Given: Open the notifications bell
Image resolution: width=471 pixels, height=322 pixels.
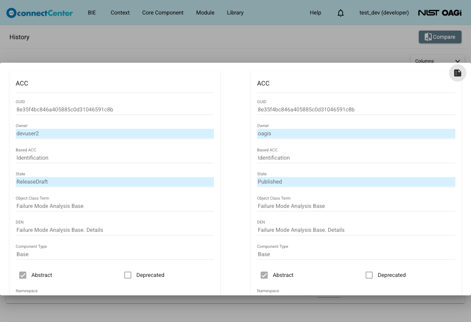Looking at the screenshot, I should [341, 13].
